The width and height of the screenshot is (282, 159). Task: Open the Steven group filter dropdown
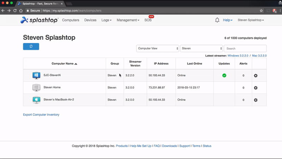201,48
